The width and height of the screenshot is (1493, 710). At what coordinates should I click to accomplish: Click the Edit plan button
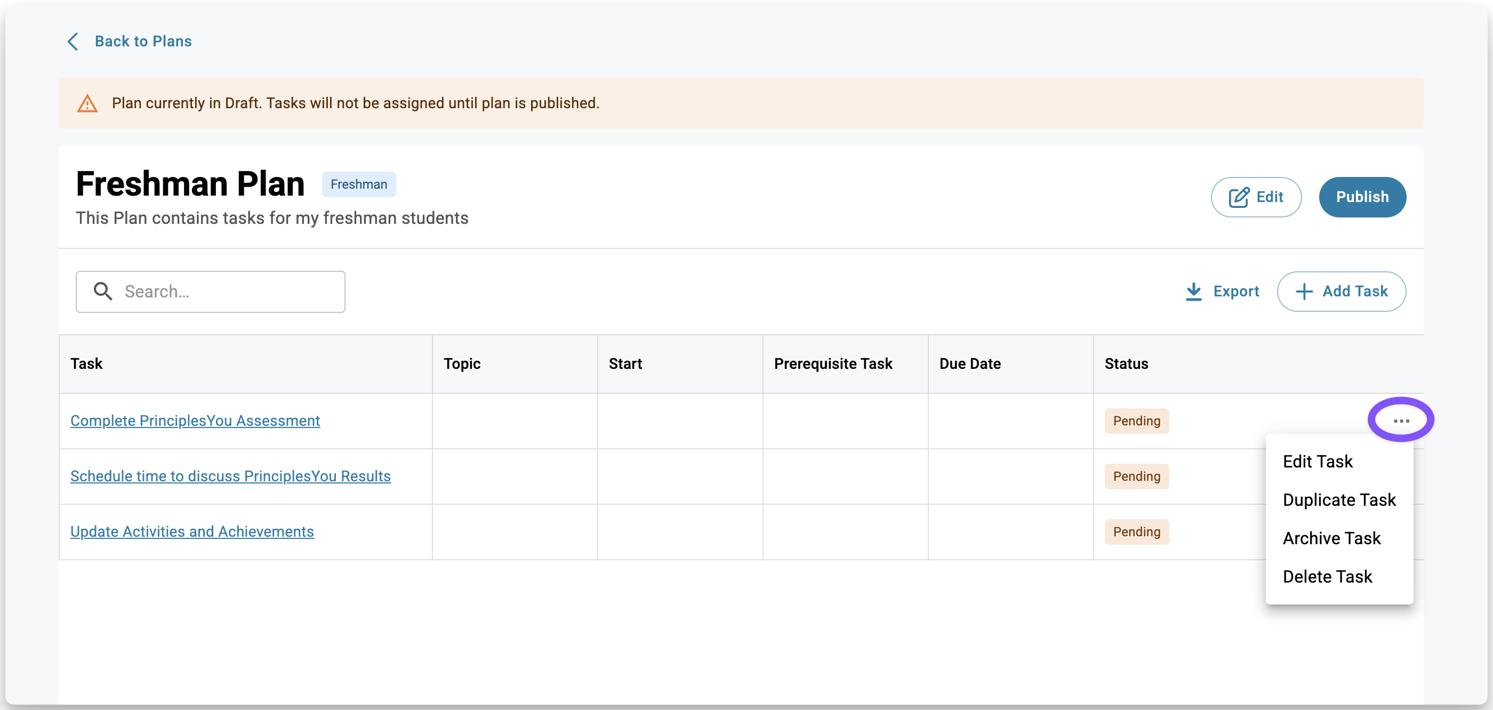[1256, 197]
